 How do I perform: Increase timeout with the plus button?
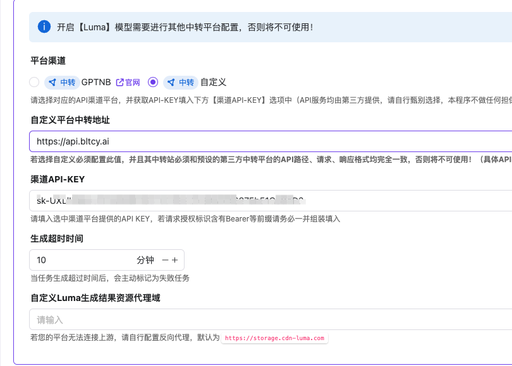175,260
